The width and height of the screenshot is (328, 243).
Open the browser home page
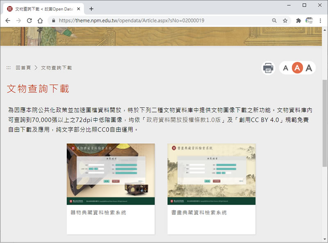coord(40,21)
